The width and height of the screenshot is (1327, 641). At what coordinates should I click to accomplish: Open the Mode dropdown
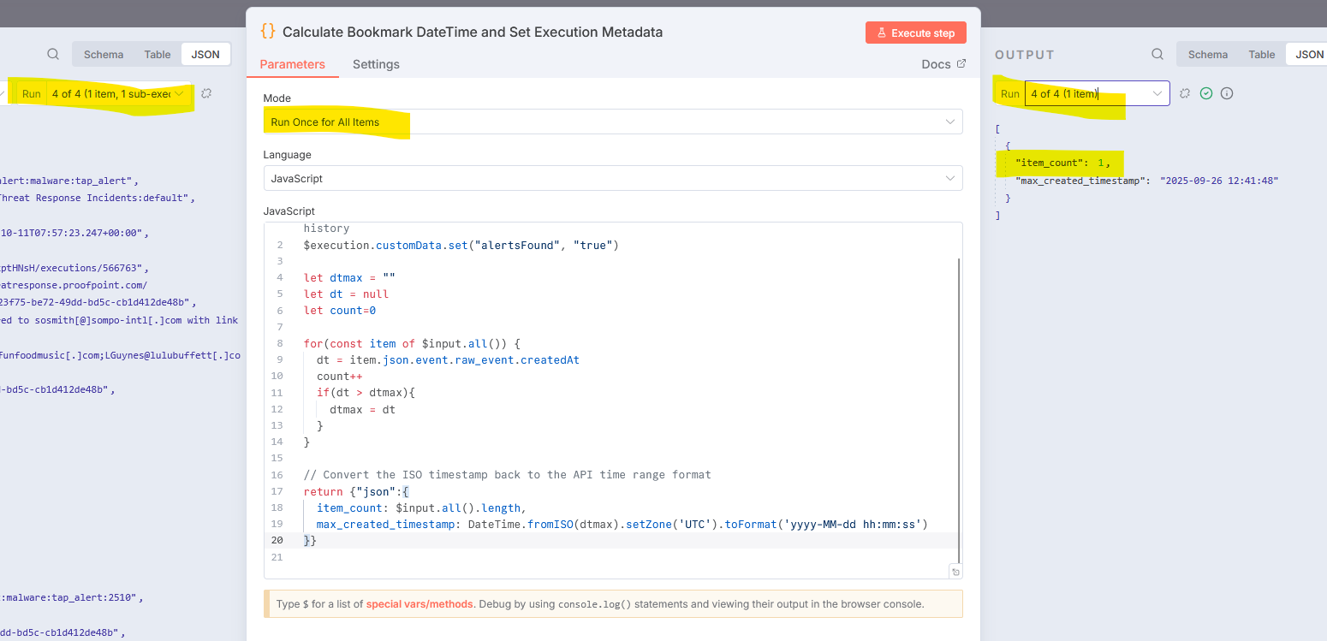(612, 122)
